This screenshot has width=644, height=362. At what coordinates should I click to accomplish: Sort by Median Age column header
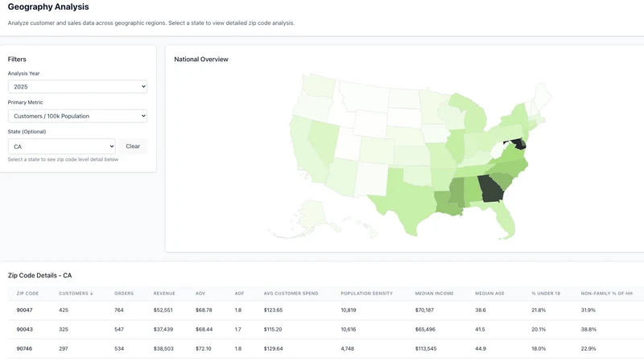click(489, 294)
